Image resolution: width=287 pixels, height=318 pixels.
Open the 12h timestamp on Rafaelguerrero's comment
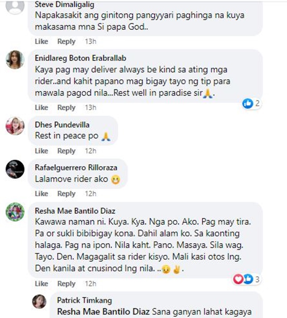click(90, 194)
